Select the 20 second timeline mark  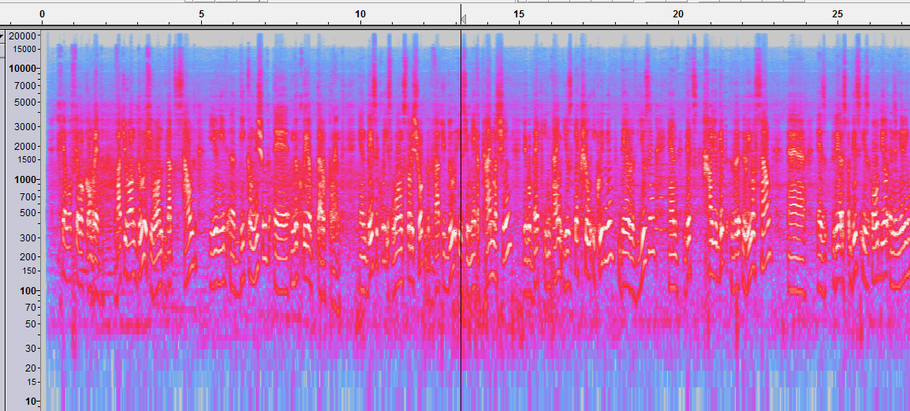coord(678,13)
